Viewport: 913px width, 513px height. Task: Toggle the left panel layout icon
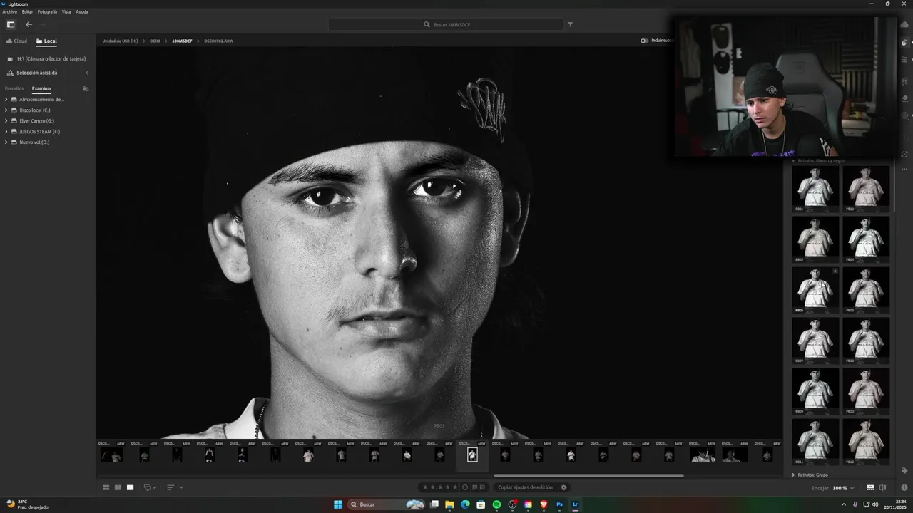(x=11, y=24)
